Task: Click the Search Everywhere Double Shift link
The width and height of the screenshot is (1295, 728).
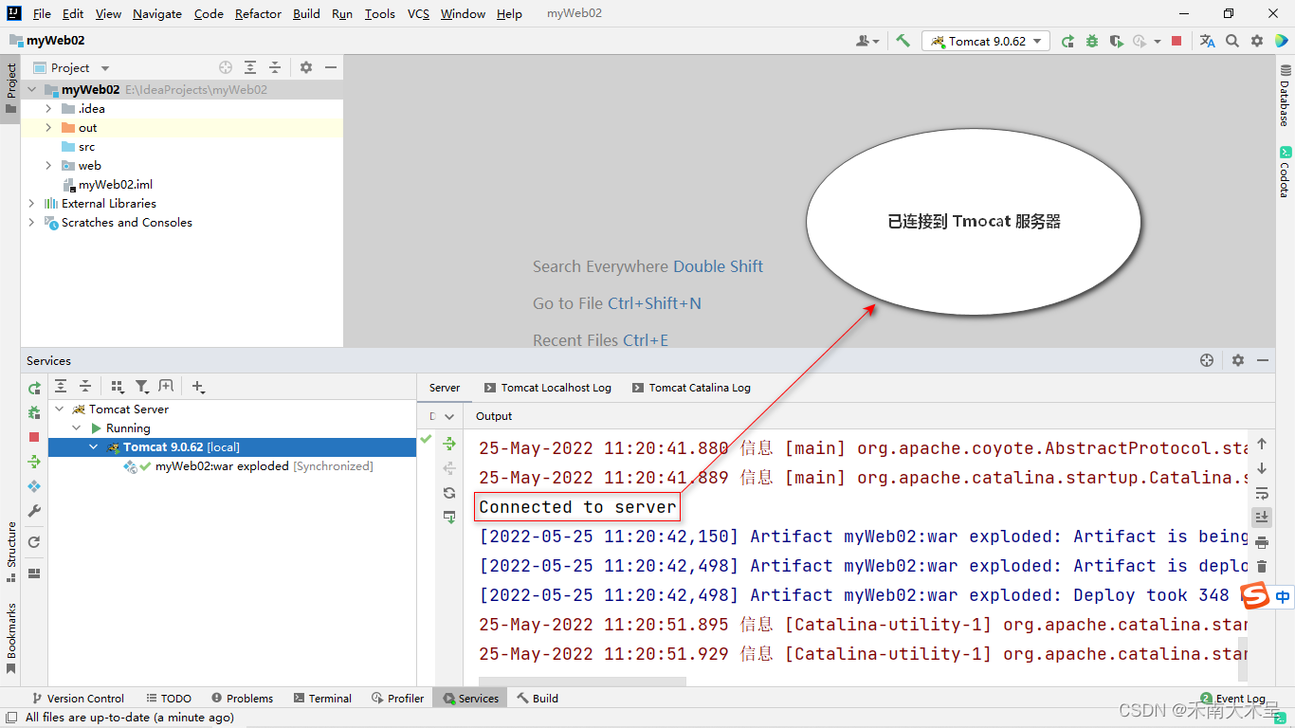Action: (x=647, y=266)
